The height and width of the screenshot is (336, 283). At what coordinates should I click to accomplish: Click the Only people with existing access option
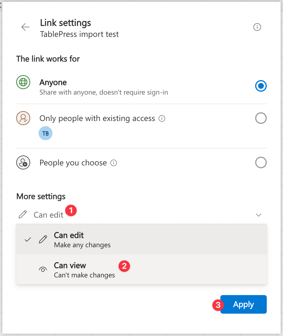click(x=97, y=118)
